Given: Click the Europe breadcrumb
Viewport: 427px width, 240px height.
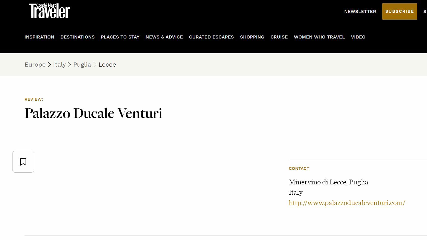Looking at the screenshot, I should coord(35,65).
